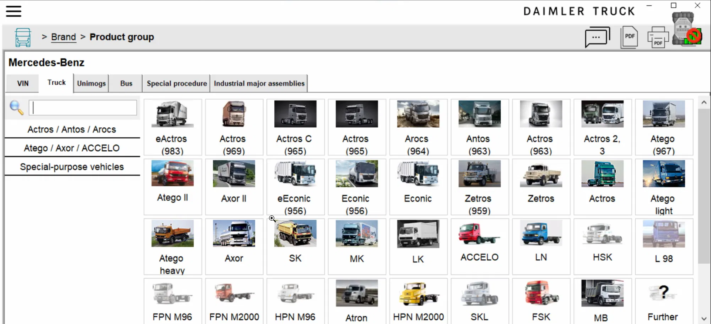Open the SK truck tile
711x324 pixels.
point(296,247)
